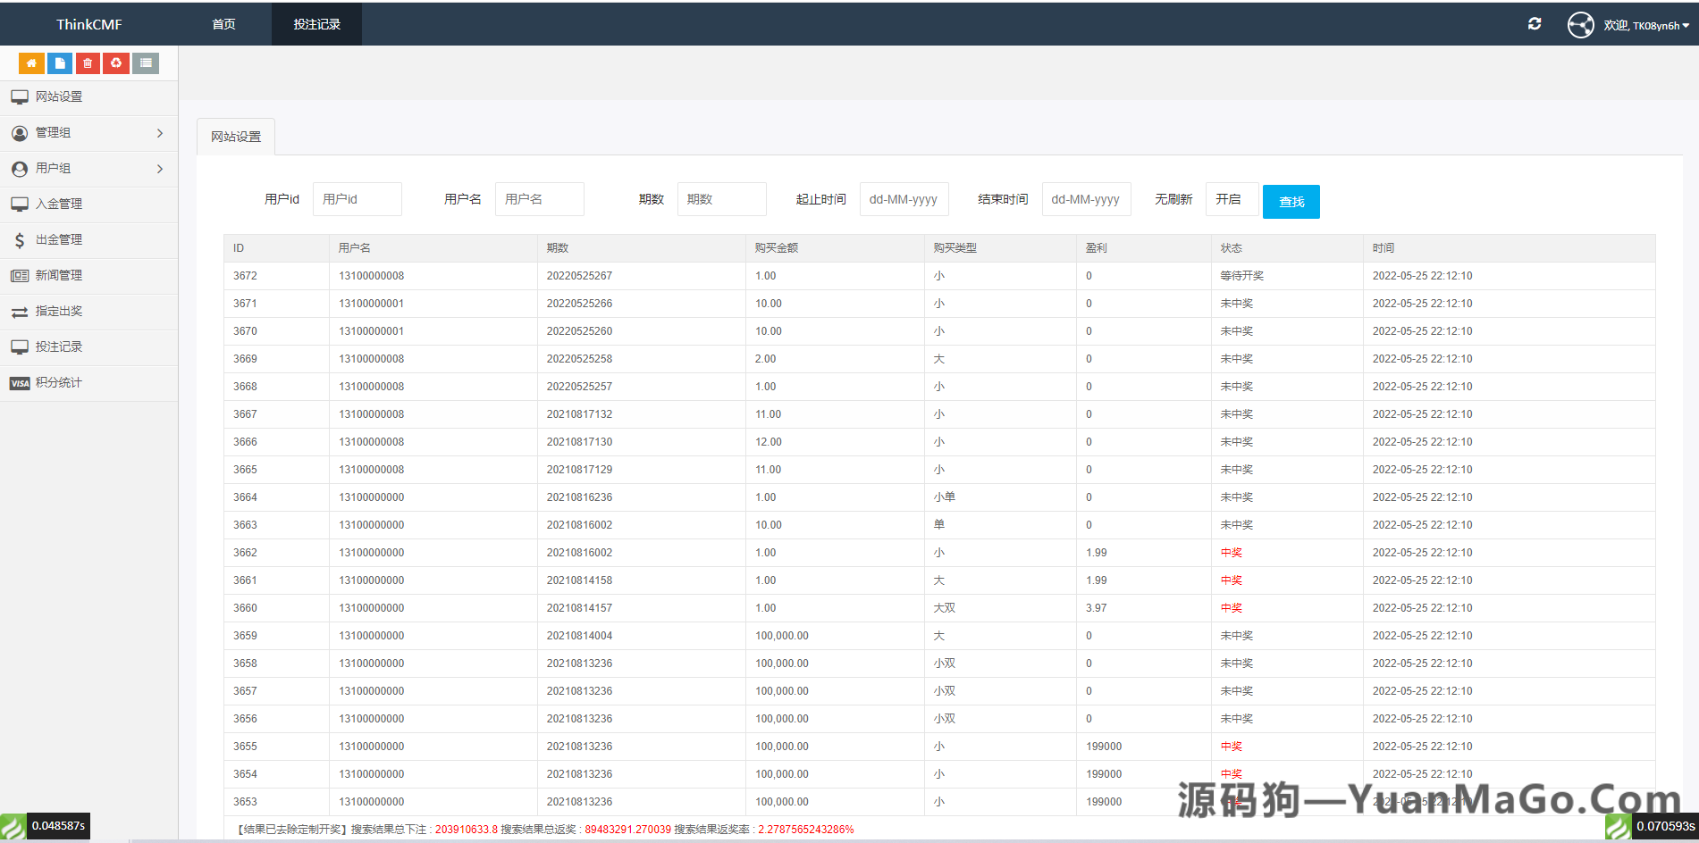Open 新闻管理 from the sidebar
Viewport: 1699px width, 843px height.
pyautogui.click(x=59, y=275)
